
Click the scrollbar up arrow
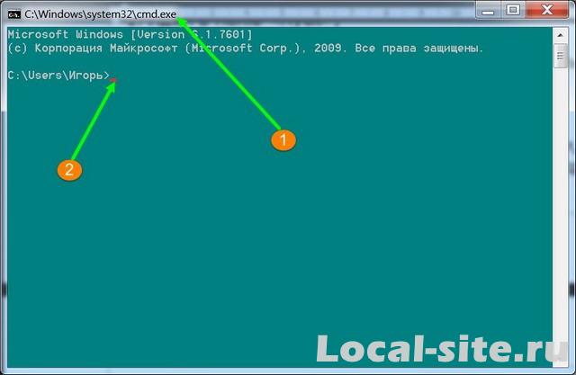coord(560,36)
